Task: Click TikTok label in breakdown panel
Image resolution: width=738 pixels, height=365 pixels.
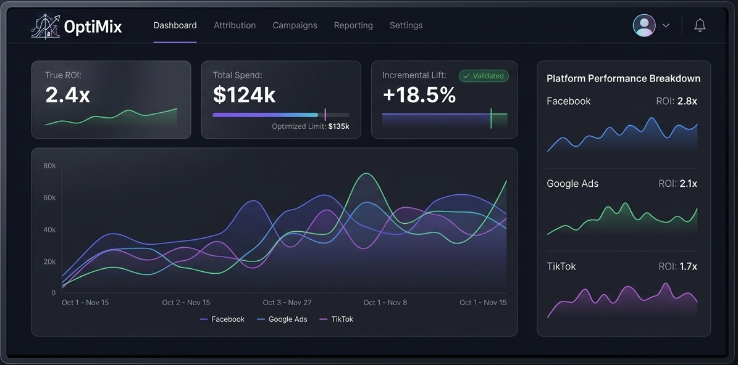Action: 561,266
